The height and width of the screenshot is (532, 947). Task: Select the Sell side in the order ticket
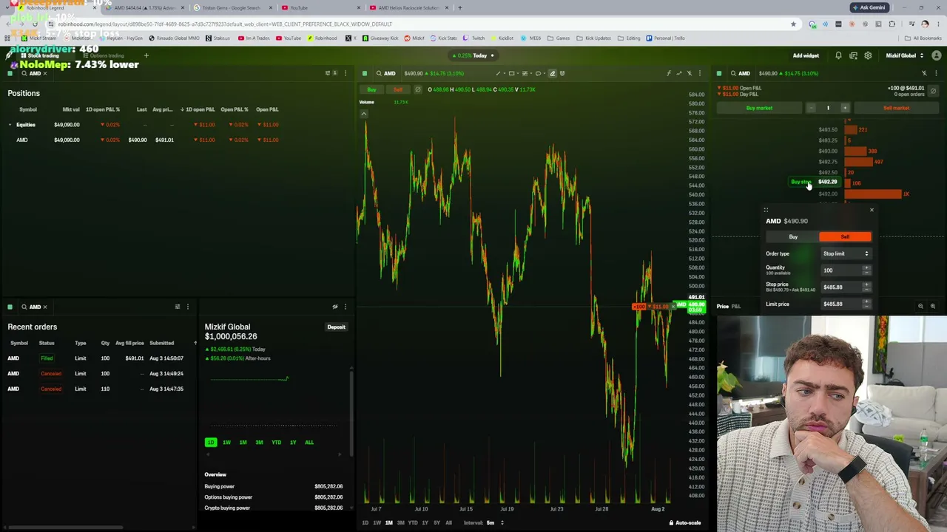(x=845, y=236)
